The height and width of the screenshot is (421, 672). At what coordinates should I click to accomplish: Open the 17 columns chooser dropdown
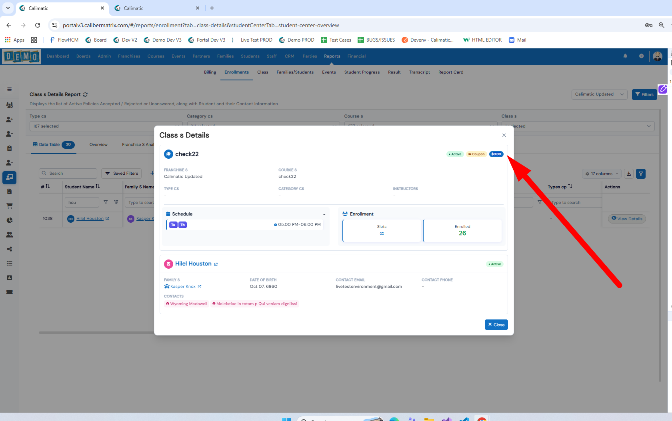tap(602, 174)
